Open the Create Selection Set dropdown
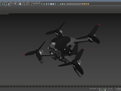Screen dimensions: 121x91 point(37,4)
